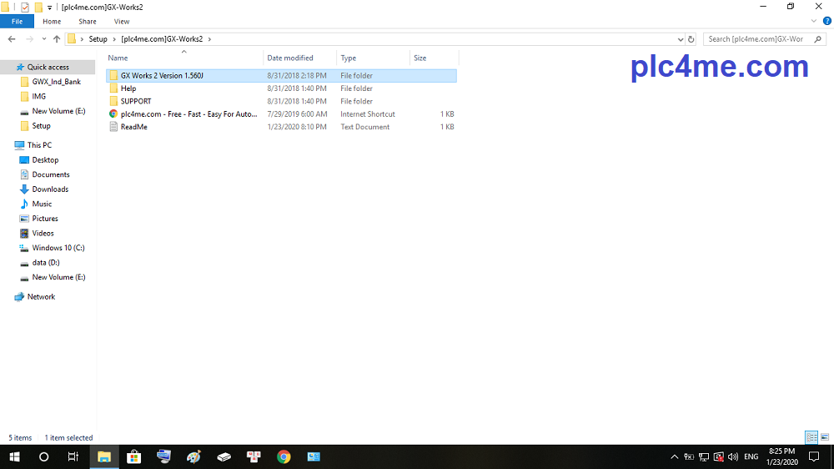Screen dimensions: 834x469
Task: Click the Properties quick access toolbar icon
Action: [25, 8]
